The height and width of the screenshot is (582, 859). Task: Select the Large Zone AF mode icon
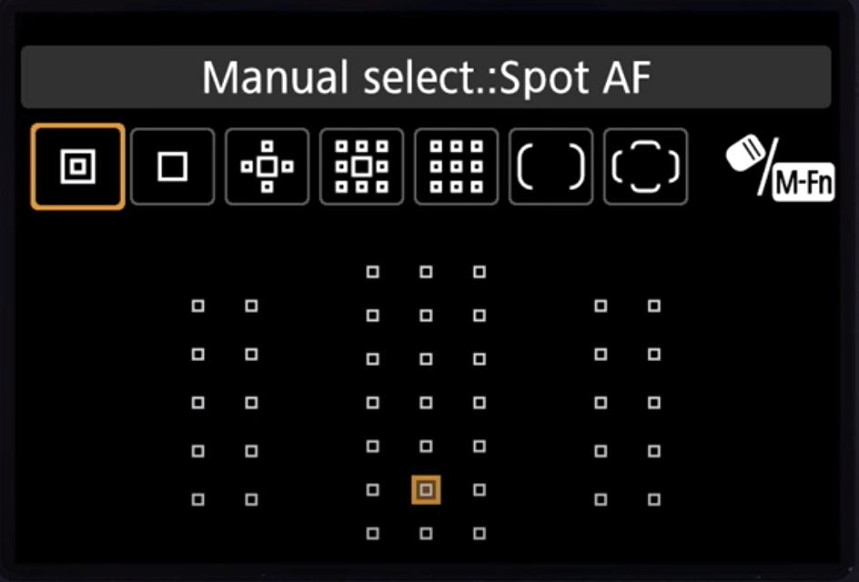[551, 167]
